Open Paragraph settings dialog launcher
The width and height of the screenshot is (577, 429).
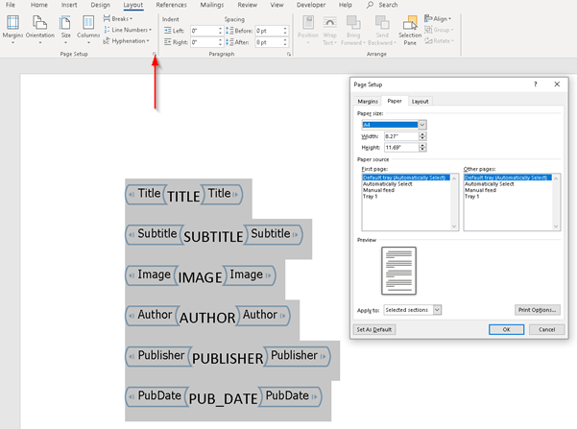tap(288, 56)
